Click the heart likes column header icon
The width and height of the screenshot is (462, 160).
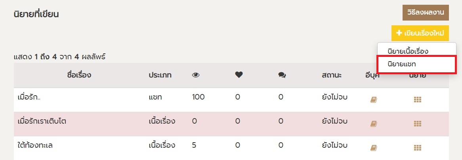pos(239,75)
